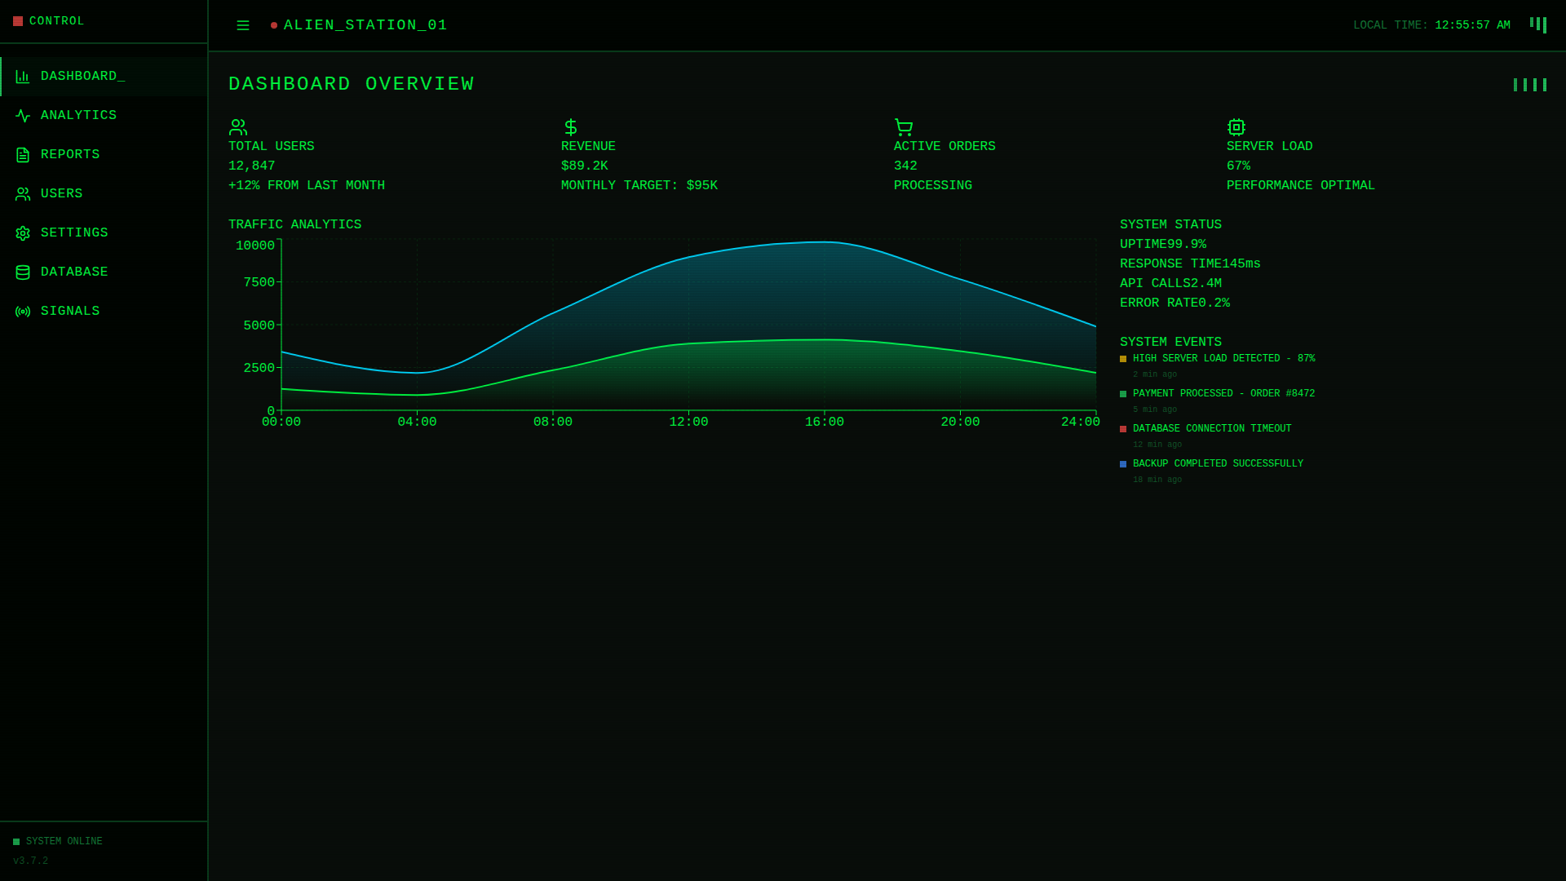Open the DATABASE CONNECTION TIMEOUT event
1566x881 pixels.
[x=1211, y=427]
